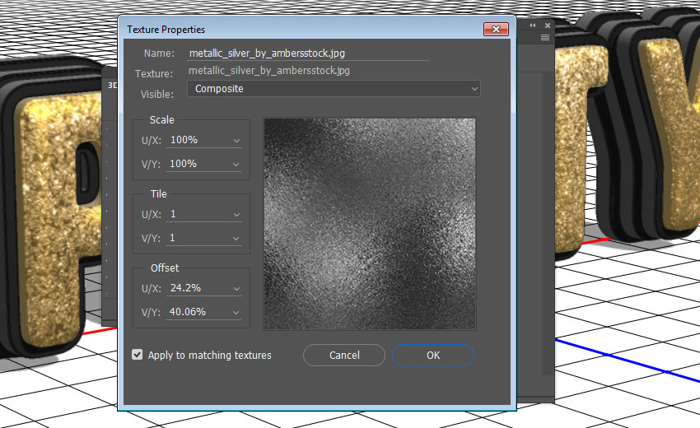This screenshot has height=428, width=700.
Task: Select the 3D panel tab
Action: point(110,83)
